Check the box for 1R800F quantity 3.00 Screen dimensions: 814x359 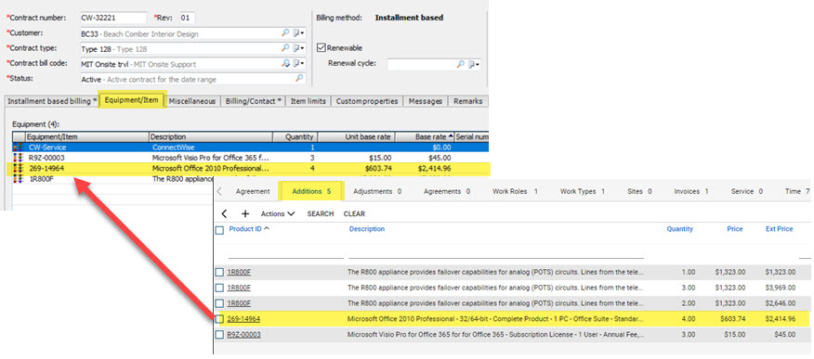coord(219,288)
